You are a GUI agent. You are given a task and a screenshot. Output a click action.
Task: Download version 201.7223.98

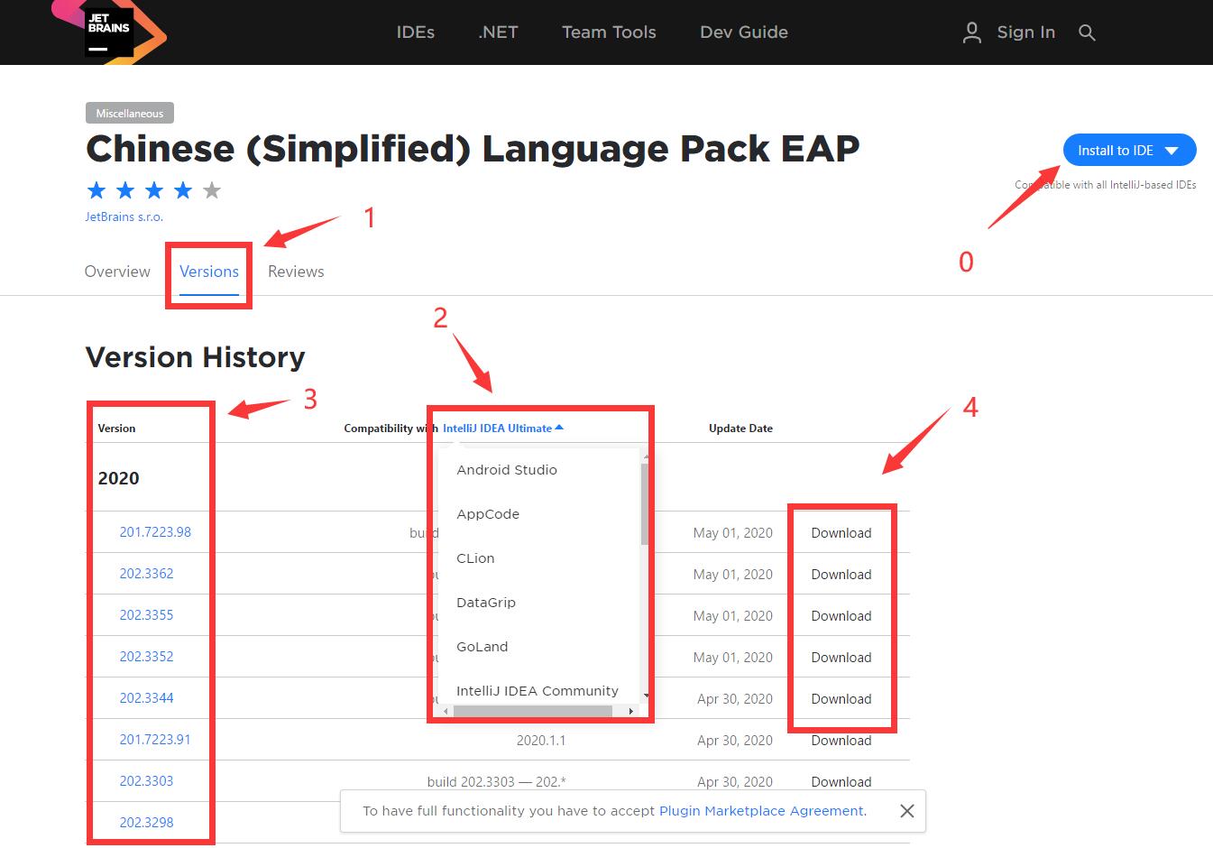click(x=841, y=533)
